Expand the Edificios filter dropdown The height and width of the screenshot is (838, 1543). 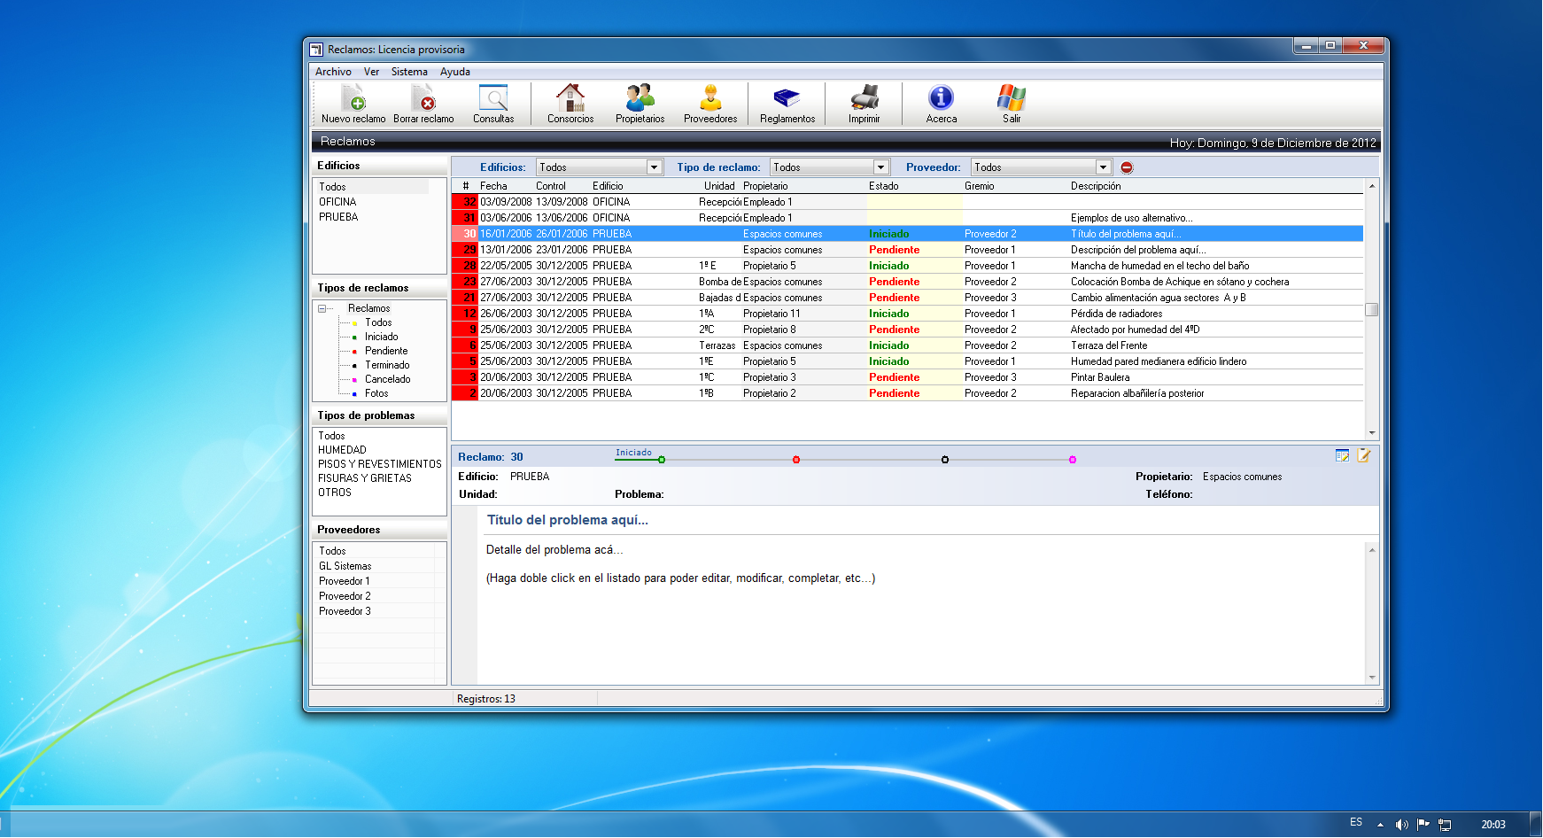click(x=654, y=167)
